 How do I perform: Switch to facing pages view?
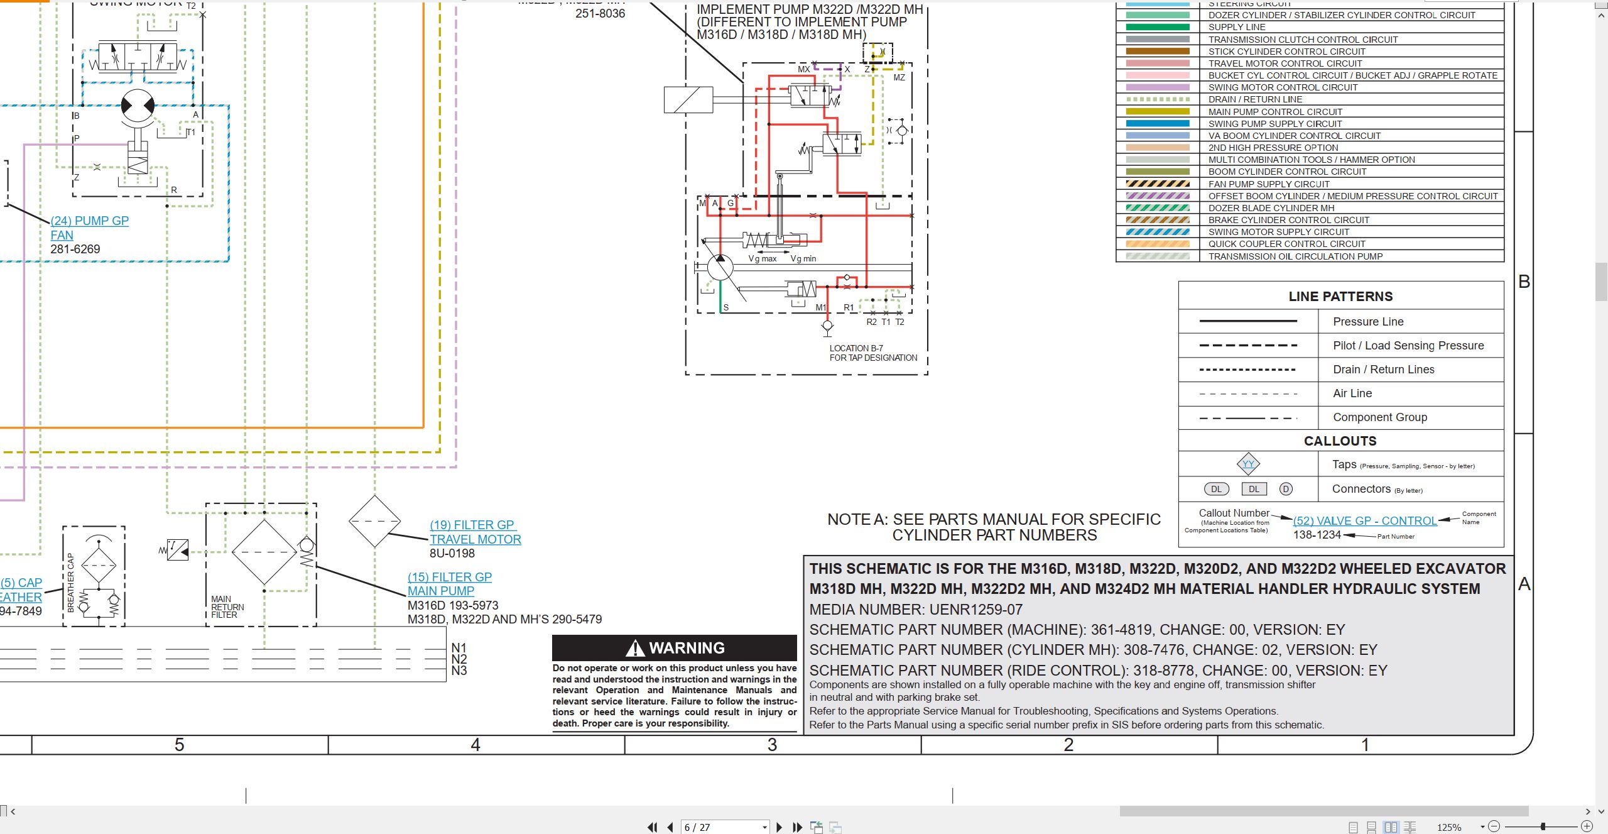[1391, 827]
